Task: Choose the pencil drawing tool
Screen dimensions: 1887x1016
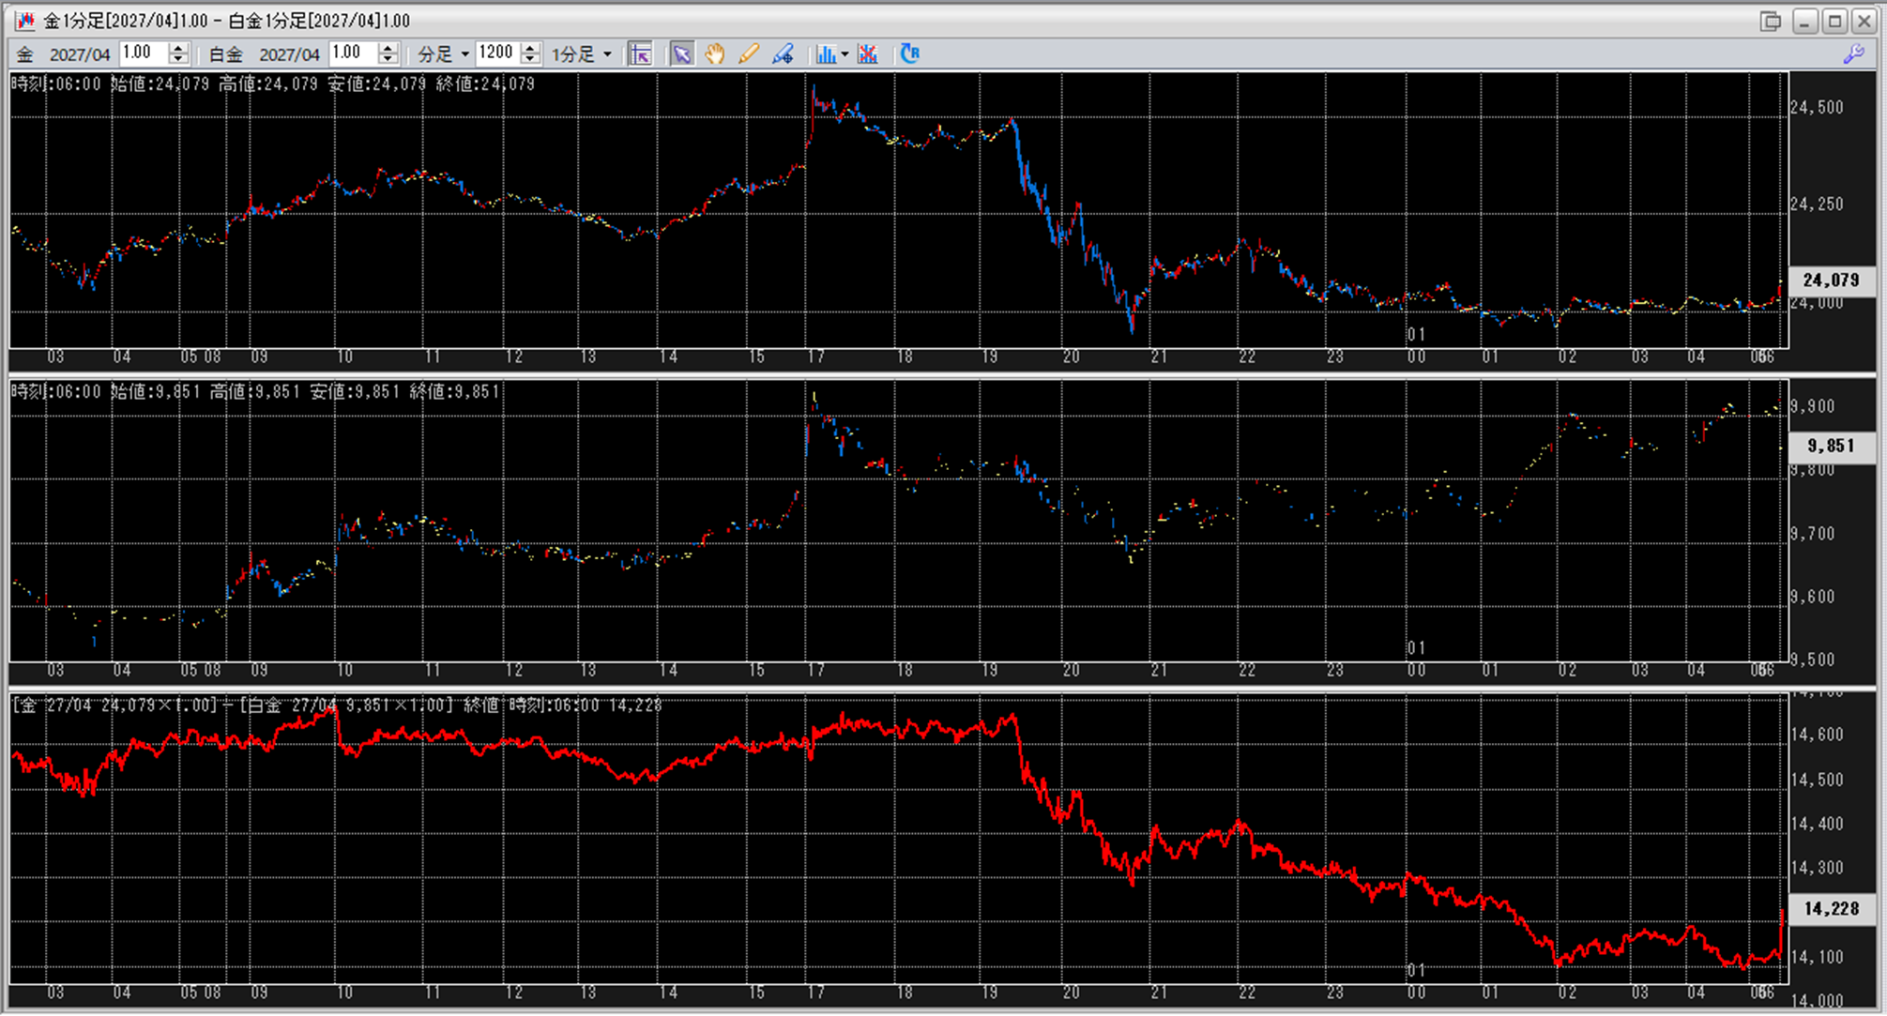Action: (748, 54)
